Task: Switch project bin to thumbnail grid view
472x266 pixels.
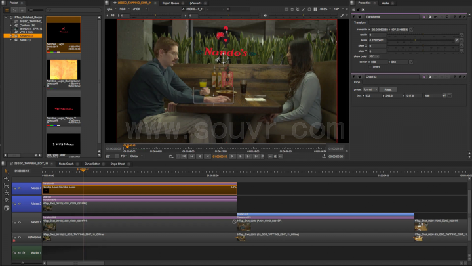Action: (7, 10)
